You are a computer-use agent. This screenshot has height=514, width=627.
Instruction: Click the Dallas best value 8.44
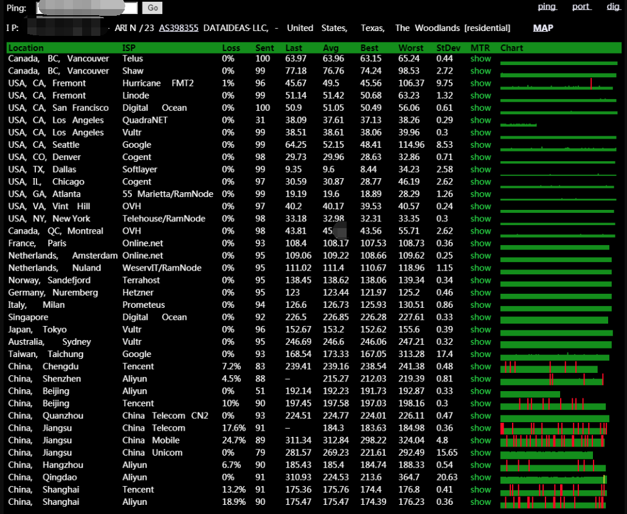click(x=369, y=170)
